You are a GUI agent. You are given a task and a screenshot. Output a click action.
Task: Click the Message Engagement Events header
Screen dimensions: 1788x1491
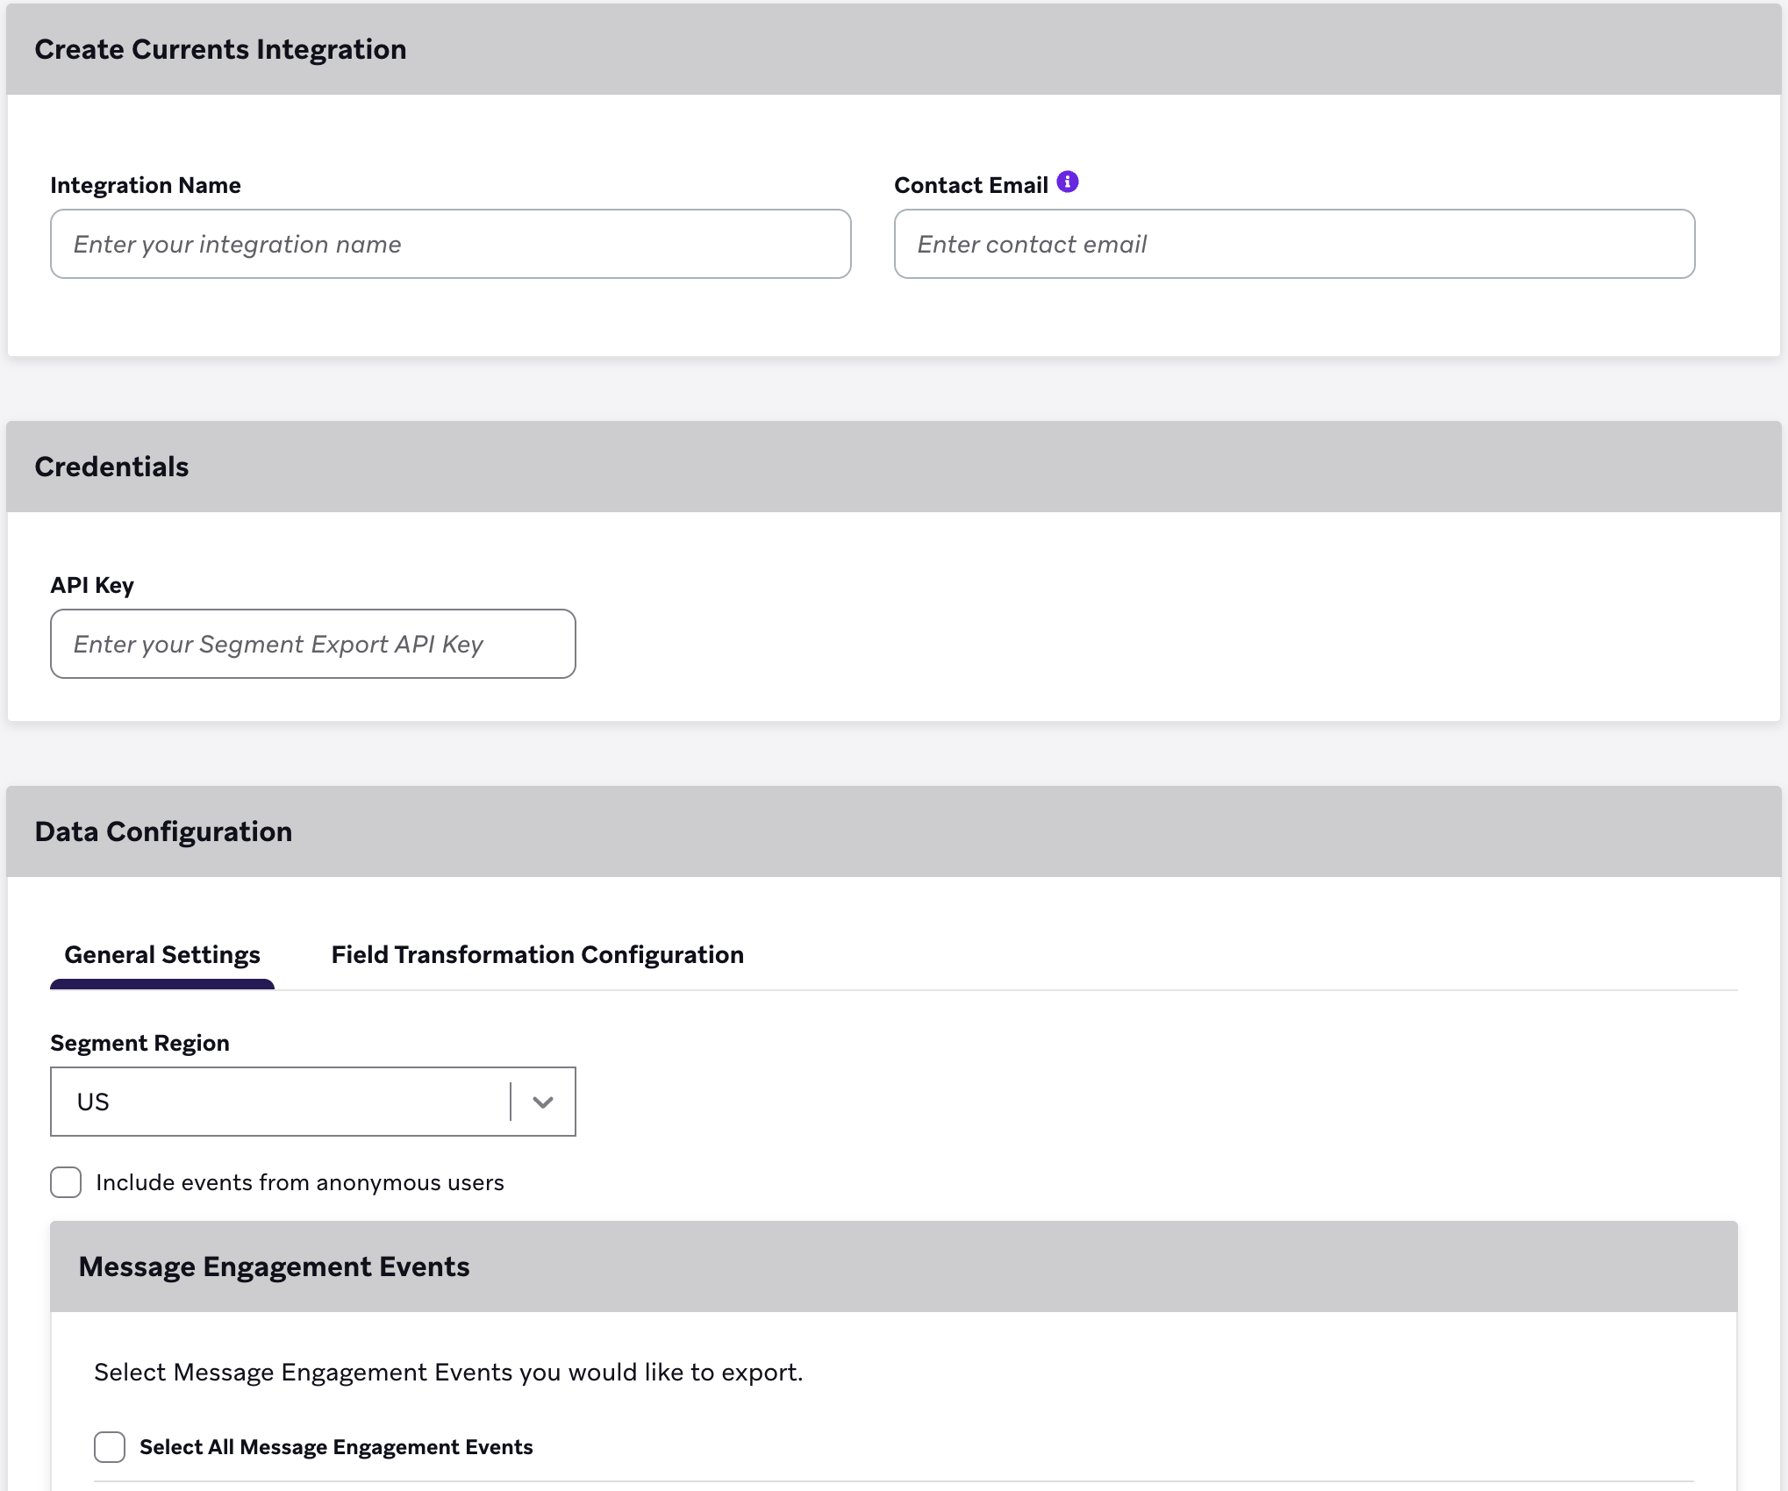(274, 1266)
